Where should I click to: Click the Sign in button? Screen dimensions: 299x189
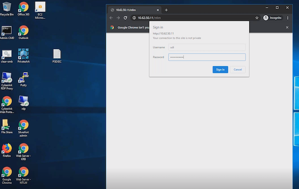pos(220,69)
